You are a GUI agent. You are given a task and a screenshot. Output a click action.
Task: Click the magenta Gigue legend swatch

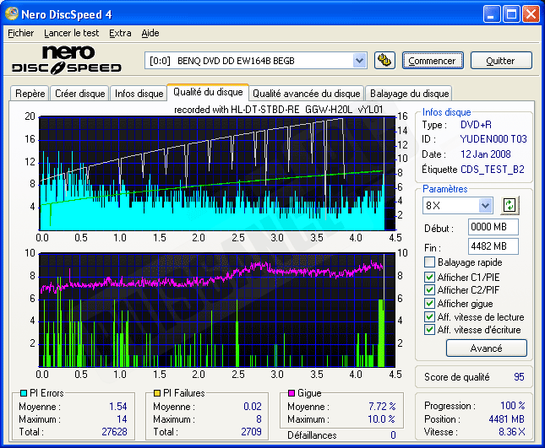(x=292, y=393)
